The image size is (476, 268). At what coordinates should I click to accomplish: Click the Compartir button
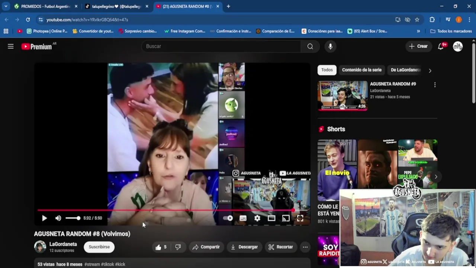(x=206, y=247)
